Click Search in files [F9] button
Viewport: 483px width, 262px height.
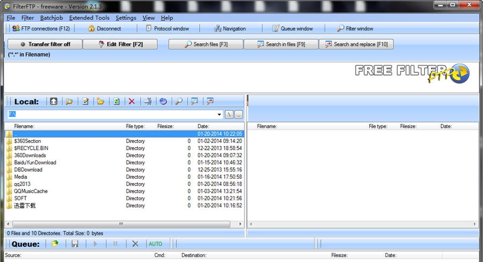281,44
